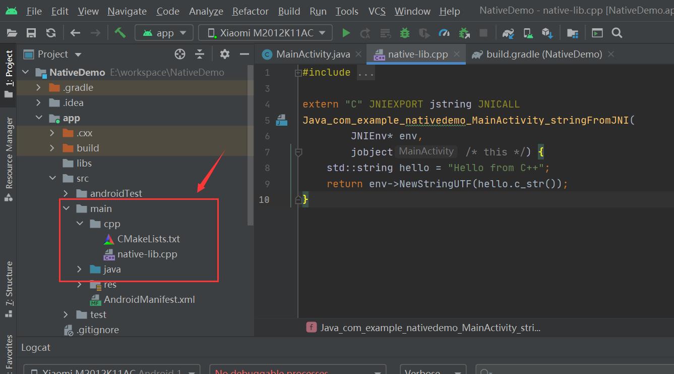
Task: Click the Save All icon
Action: 31,33
